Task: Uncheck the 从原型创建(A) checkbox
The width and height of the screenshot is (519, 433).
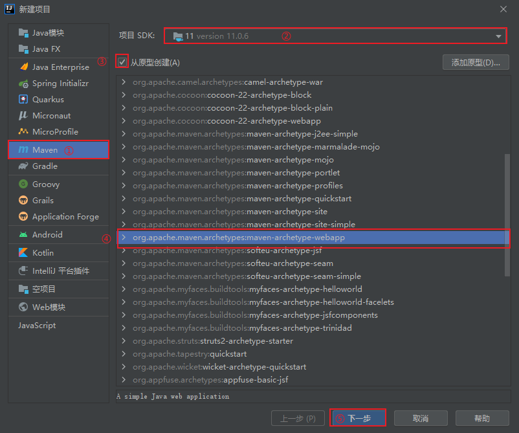Action: coord(122,62)
